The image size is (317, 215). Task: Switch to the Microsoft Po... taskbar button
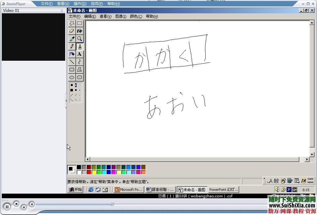(x=128, y=190)
